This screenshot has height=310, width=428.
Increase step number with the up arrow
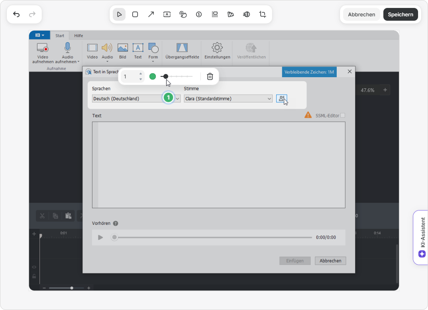coord(140,74)
